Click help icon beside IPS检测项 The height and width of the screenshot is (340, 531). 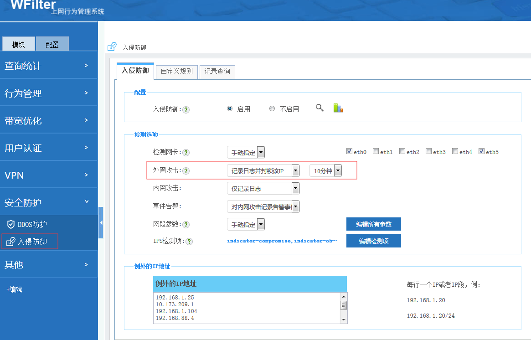tap(189, 242)
